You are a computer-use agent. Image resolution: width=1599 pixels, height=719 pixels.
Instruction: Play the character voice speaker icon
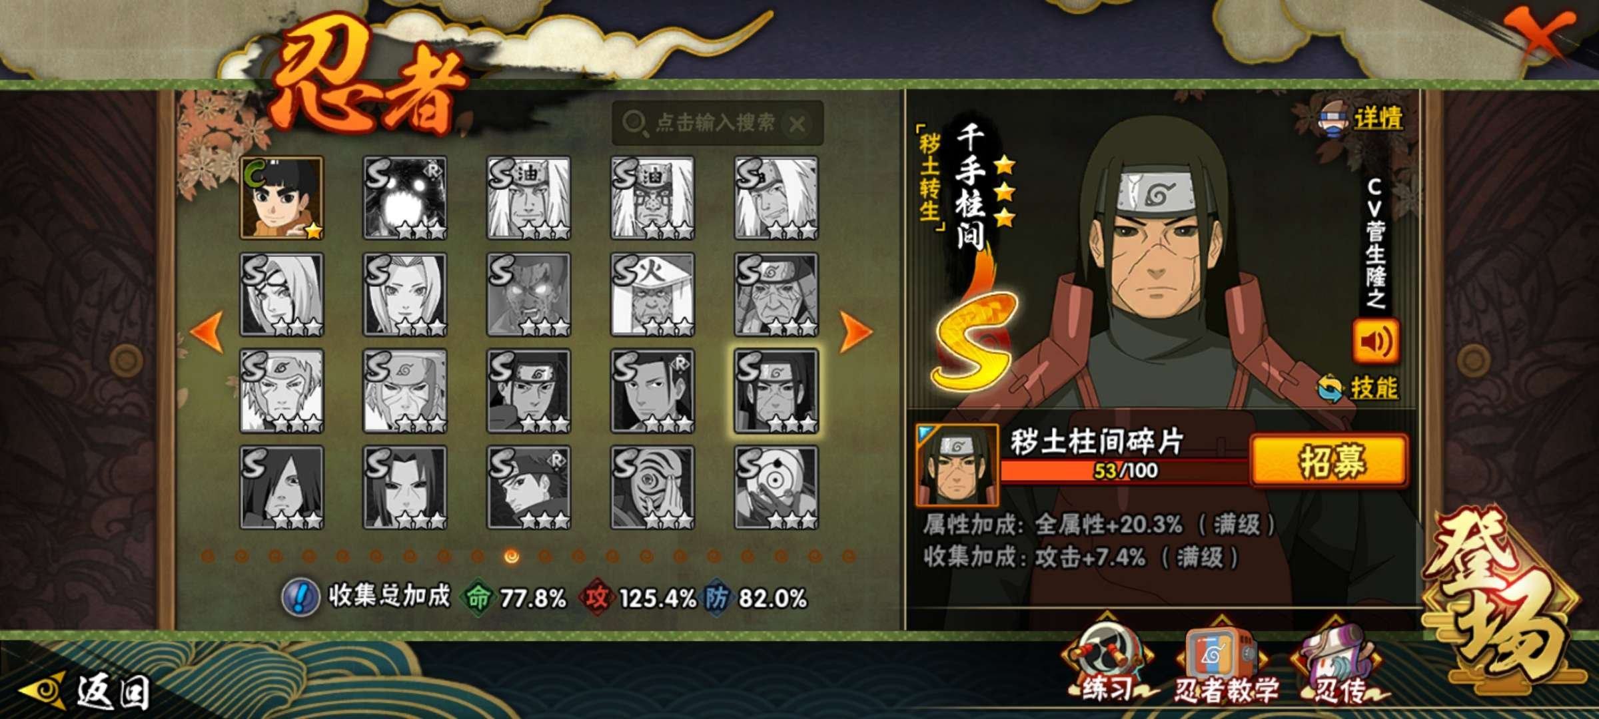[x=1375, y=341]
